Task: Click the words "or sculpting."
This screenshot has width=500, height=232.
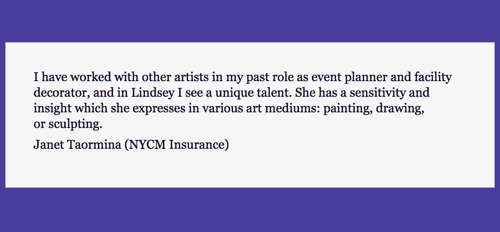Action: click(68, 124)
